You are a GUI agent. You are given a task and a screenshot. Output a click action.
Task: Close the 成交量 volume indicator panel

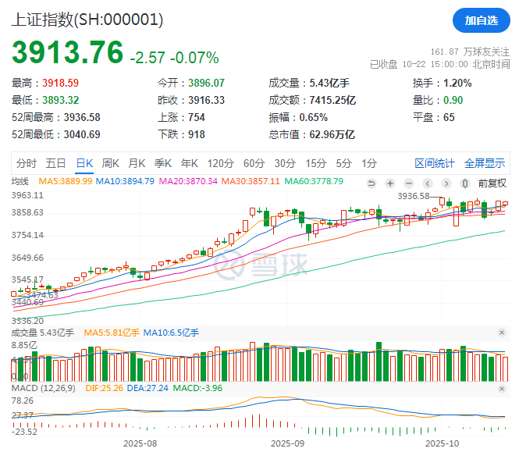click(502, 333)
